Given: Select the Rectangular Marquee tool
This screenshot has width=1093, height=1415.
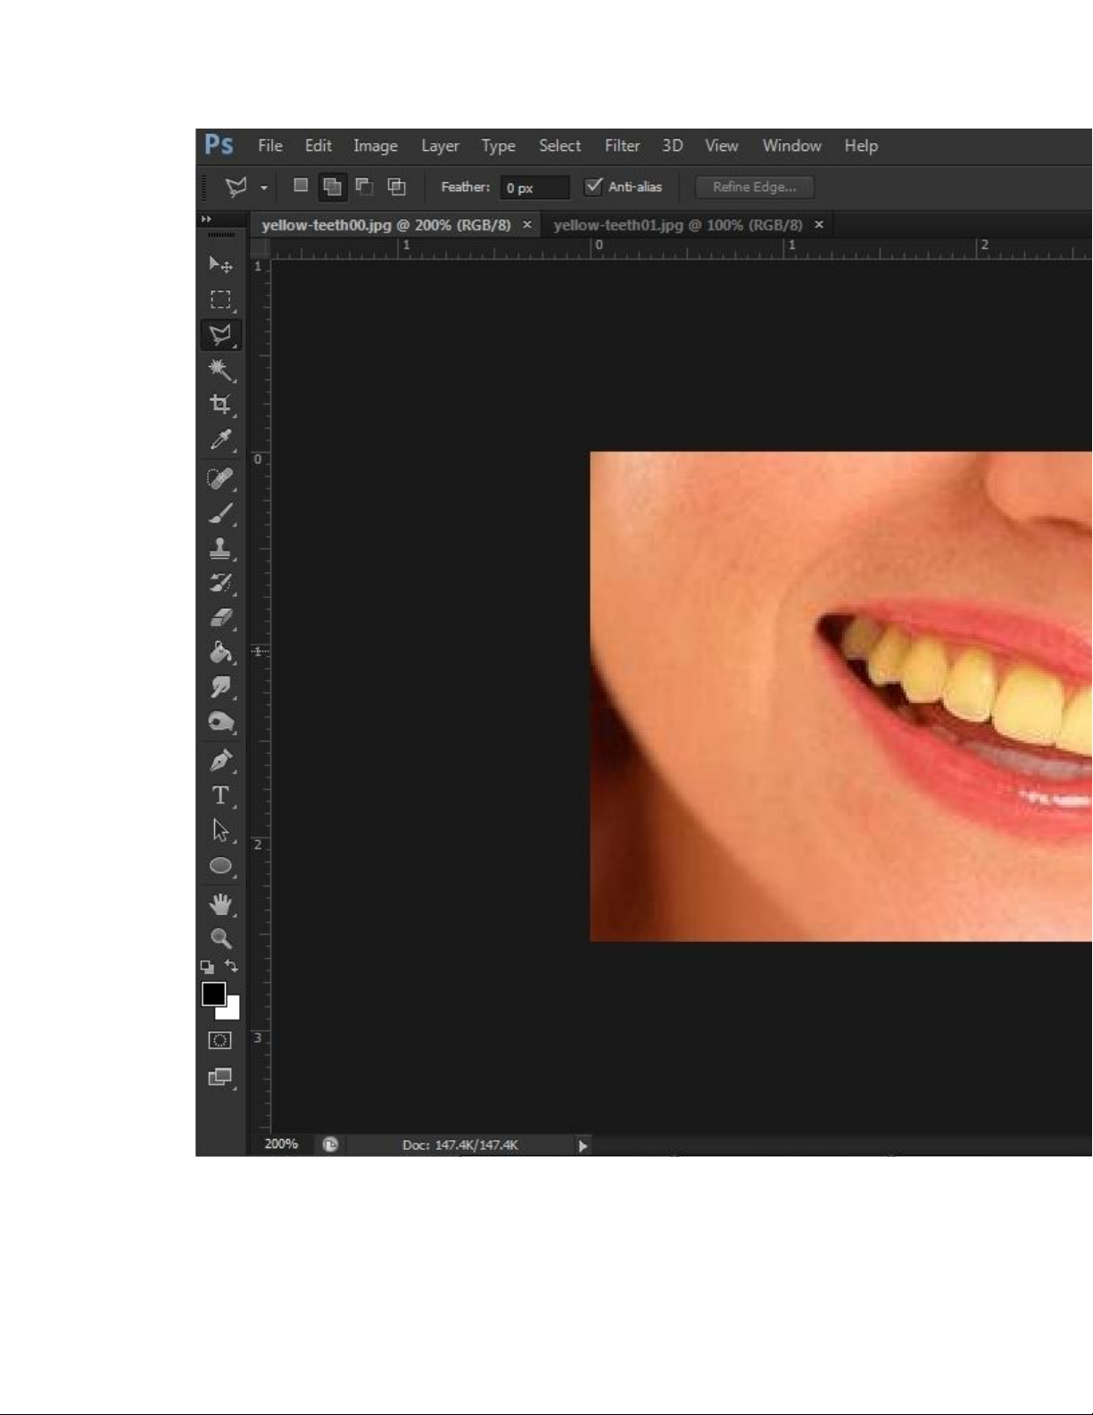Looking at the screenshot, I should click(220, 299).
